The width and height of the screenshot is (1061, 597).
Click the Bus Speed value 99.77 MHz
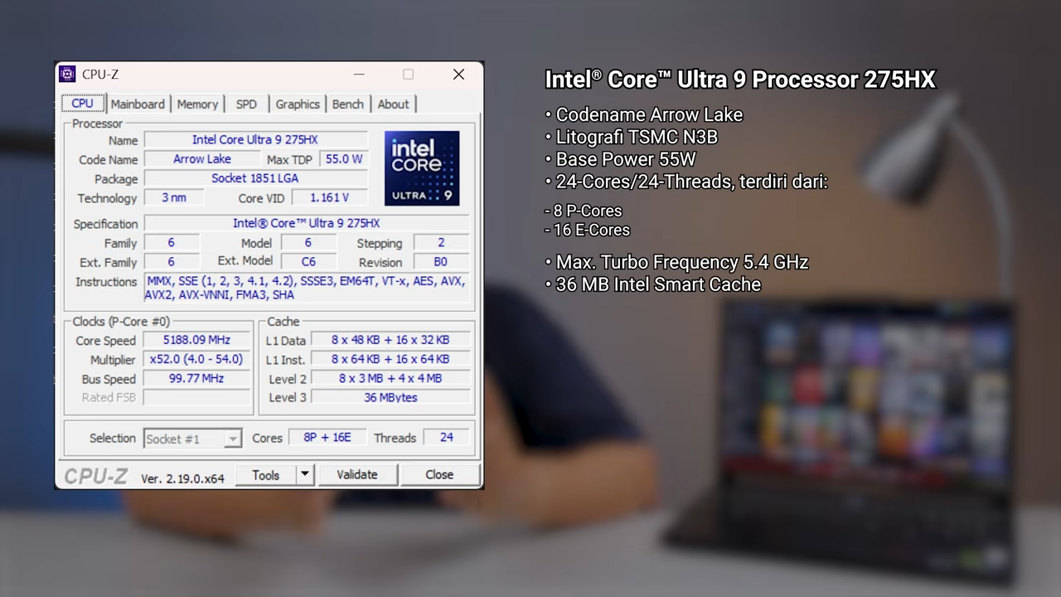196,378
